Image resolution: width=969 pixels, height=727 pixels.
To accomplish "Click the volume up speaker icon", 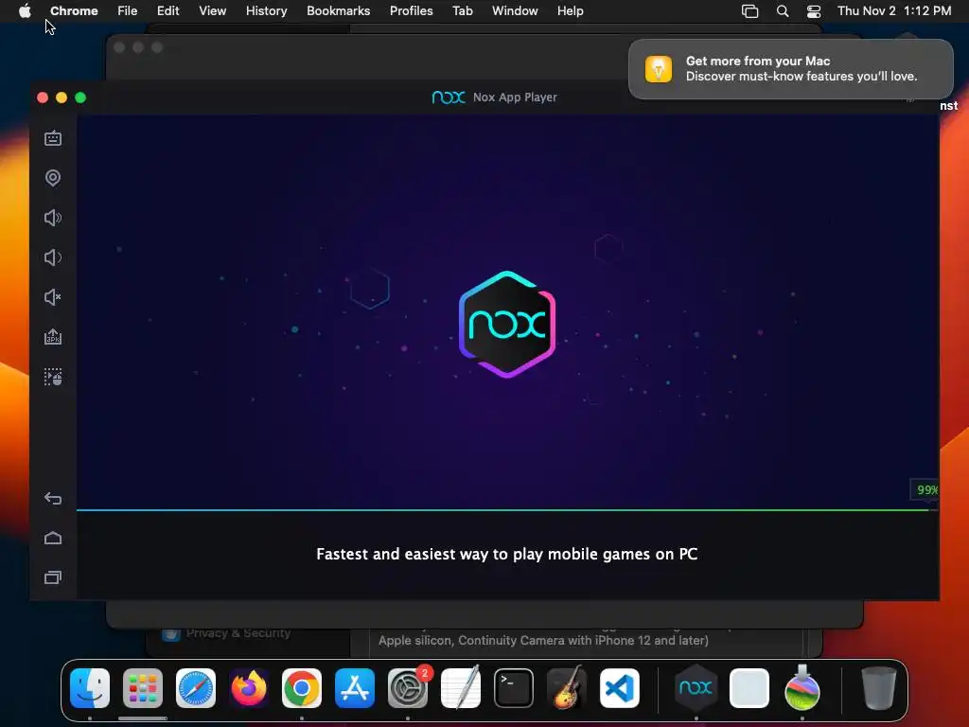I will (53, 218).
